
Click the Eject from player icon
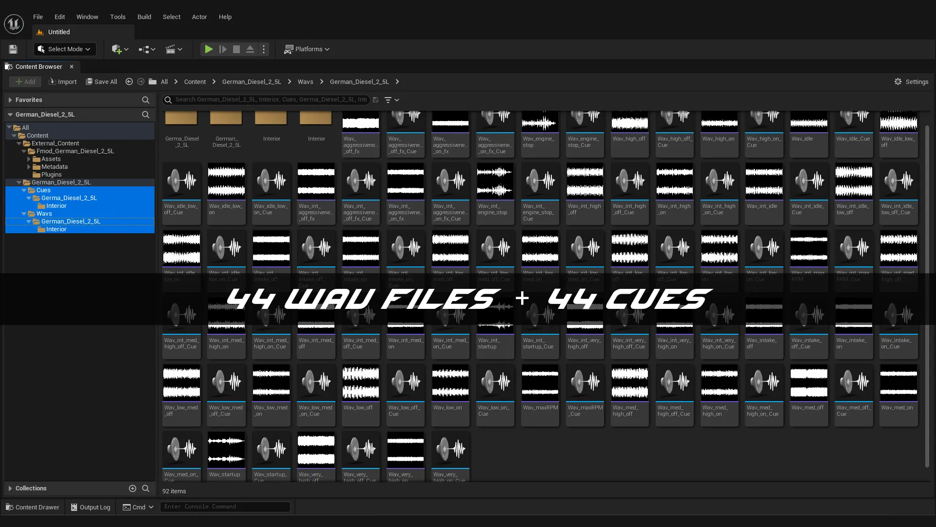tap(250, 49)
